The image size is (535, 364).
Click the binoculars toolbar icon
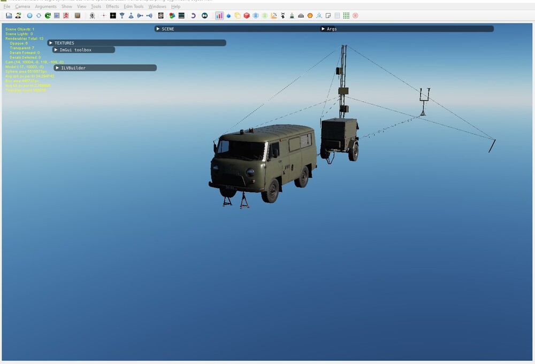[x=301, y=16]
